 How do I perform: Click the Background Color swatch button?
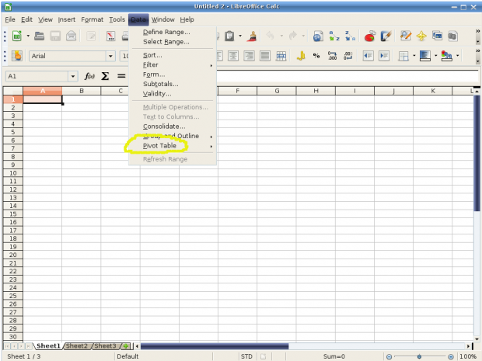click(x=424, y=56)
